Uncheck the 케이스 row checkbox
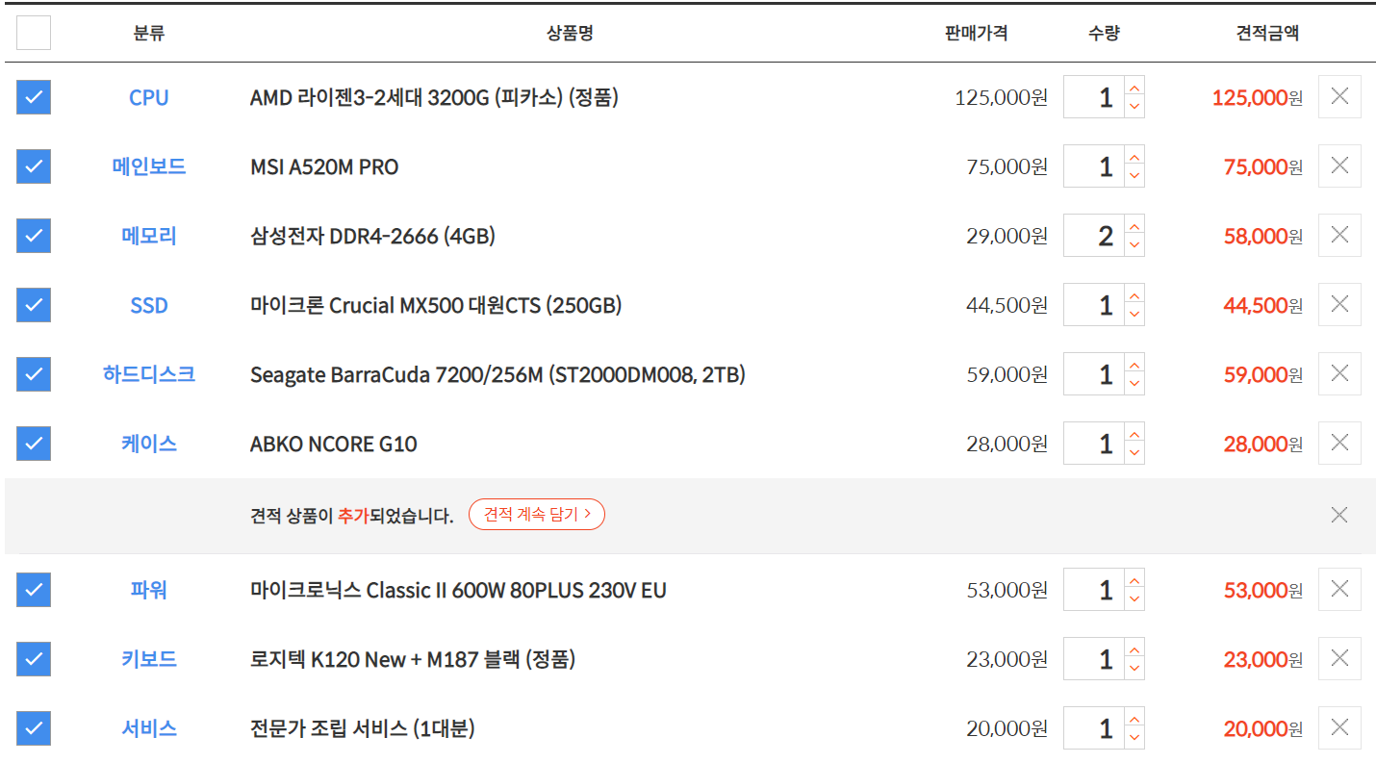Viewport: 1376px width, 763px height. click(34, 444)
